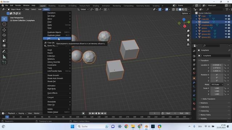Select the Annotate tool
The image size is (232, 130).
(4, 51)
